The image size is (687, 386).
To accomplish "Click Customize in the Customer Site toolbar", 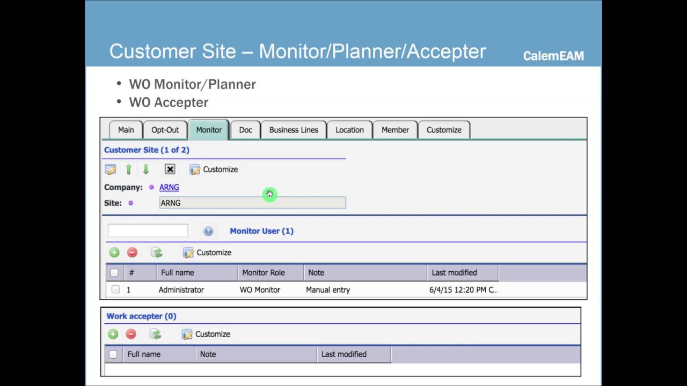I will coord(214,169).
